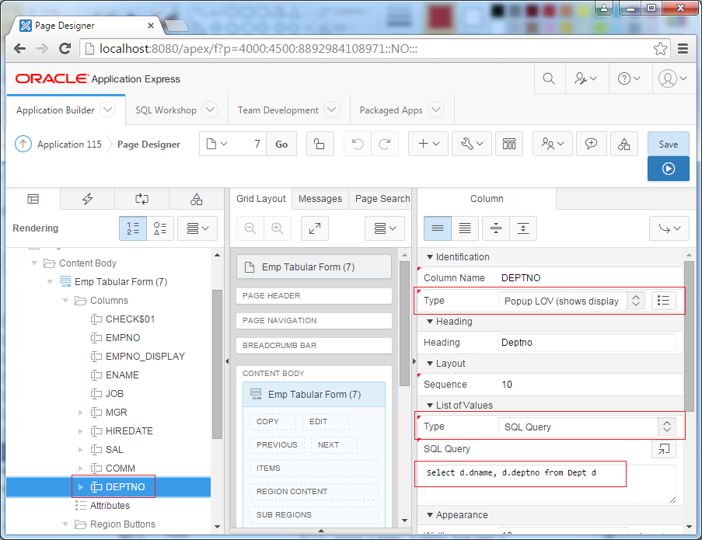Collapse the Heading property group
This screenshot has height=540, width=702.
pos(430,321)
